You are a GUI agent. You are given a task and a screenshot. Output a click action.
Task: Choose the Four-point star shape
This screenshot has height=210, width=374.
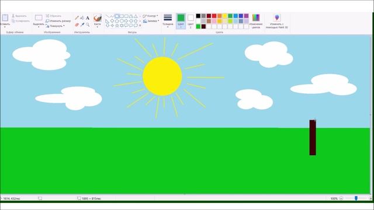tap(112, 25)
